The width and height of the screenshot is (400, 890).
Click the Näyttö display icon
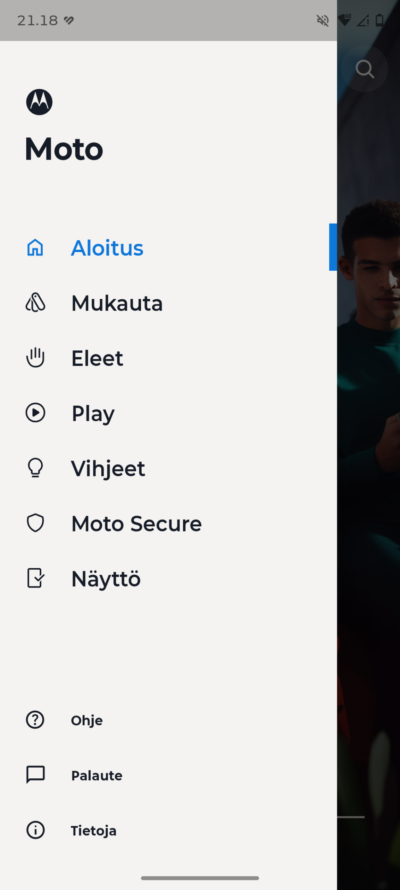pyautogui.click(x=35, y=578)
